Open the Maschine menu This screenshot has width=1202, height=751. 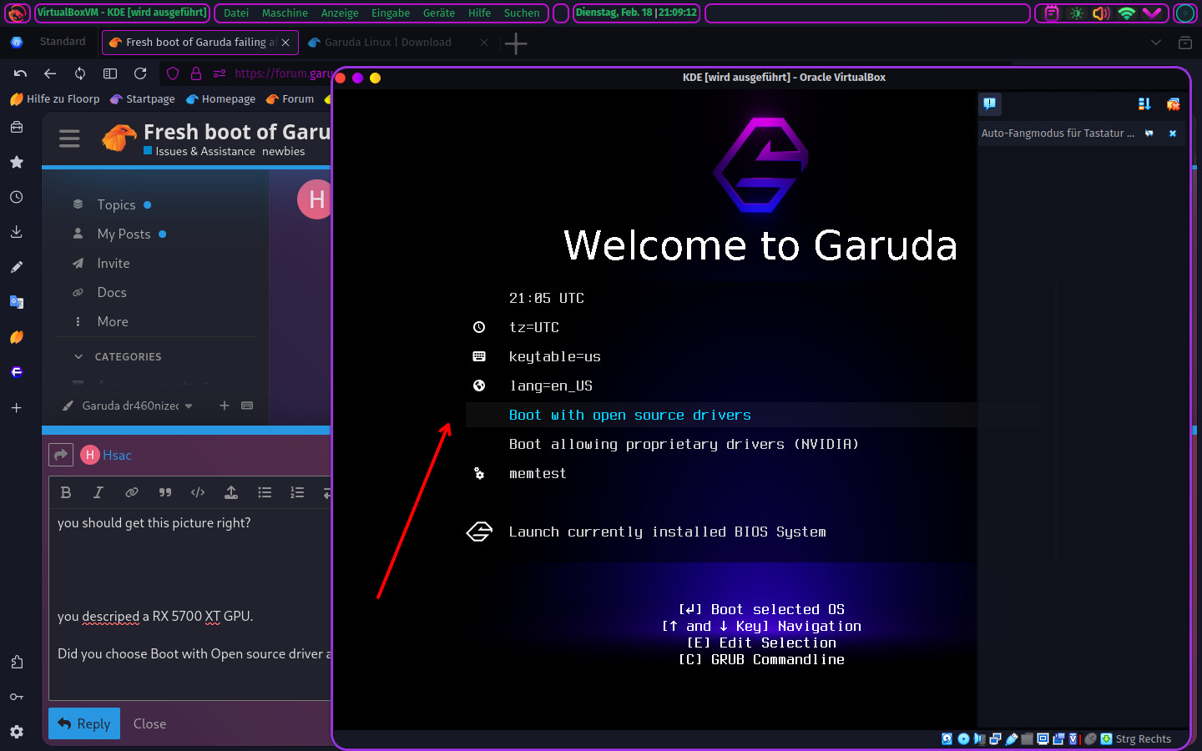point(285,13)
